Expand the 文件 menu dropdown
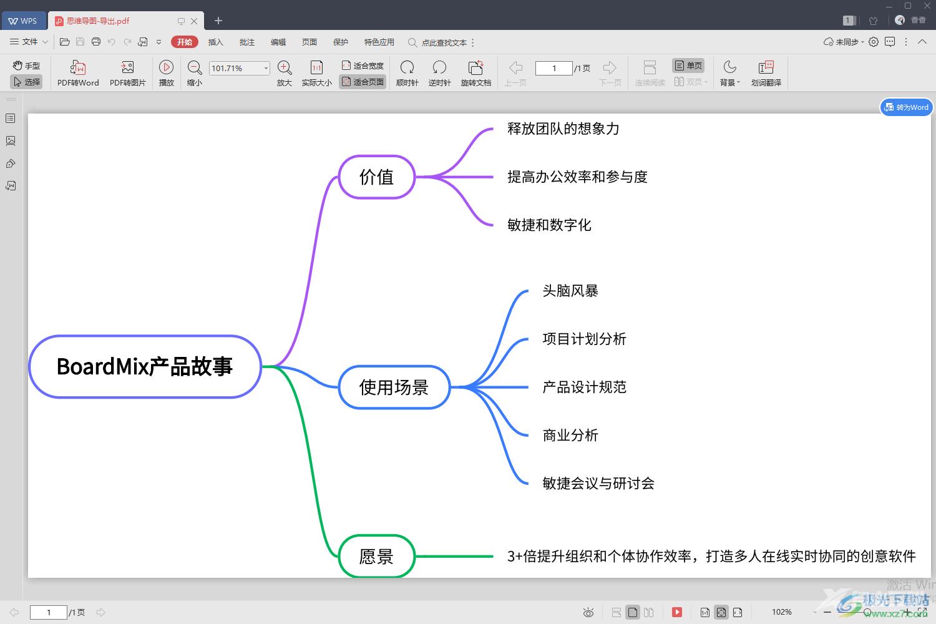 tap(29, 42)
